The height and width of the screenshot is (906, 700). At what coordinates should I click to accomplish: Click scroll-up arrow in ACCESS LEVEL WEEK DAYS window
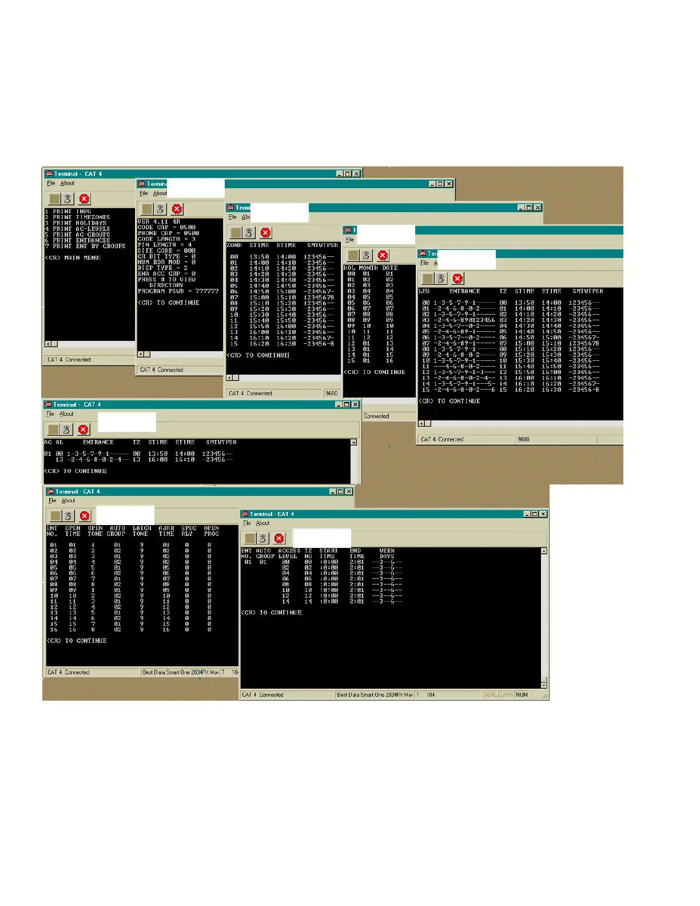click(x=544, y=551)
